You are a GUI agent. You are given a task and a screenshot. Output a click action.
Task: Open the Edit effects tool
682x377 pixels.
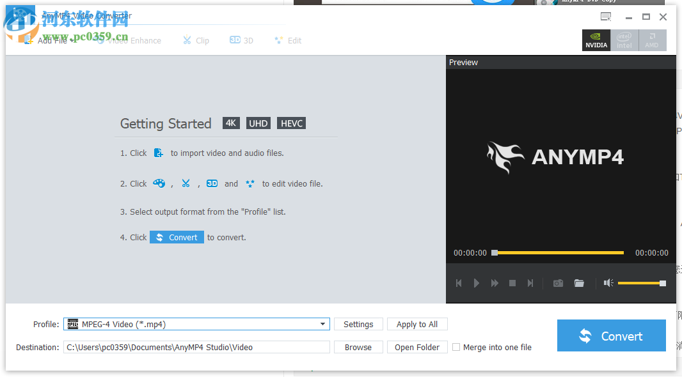287,40
